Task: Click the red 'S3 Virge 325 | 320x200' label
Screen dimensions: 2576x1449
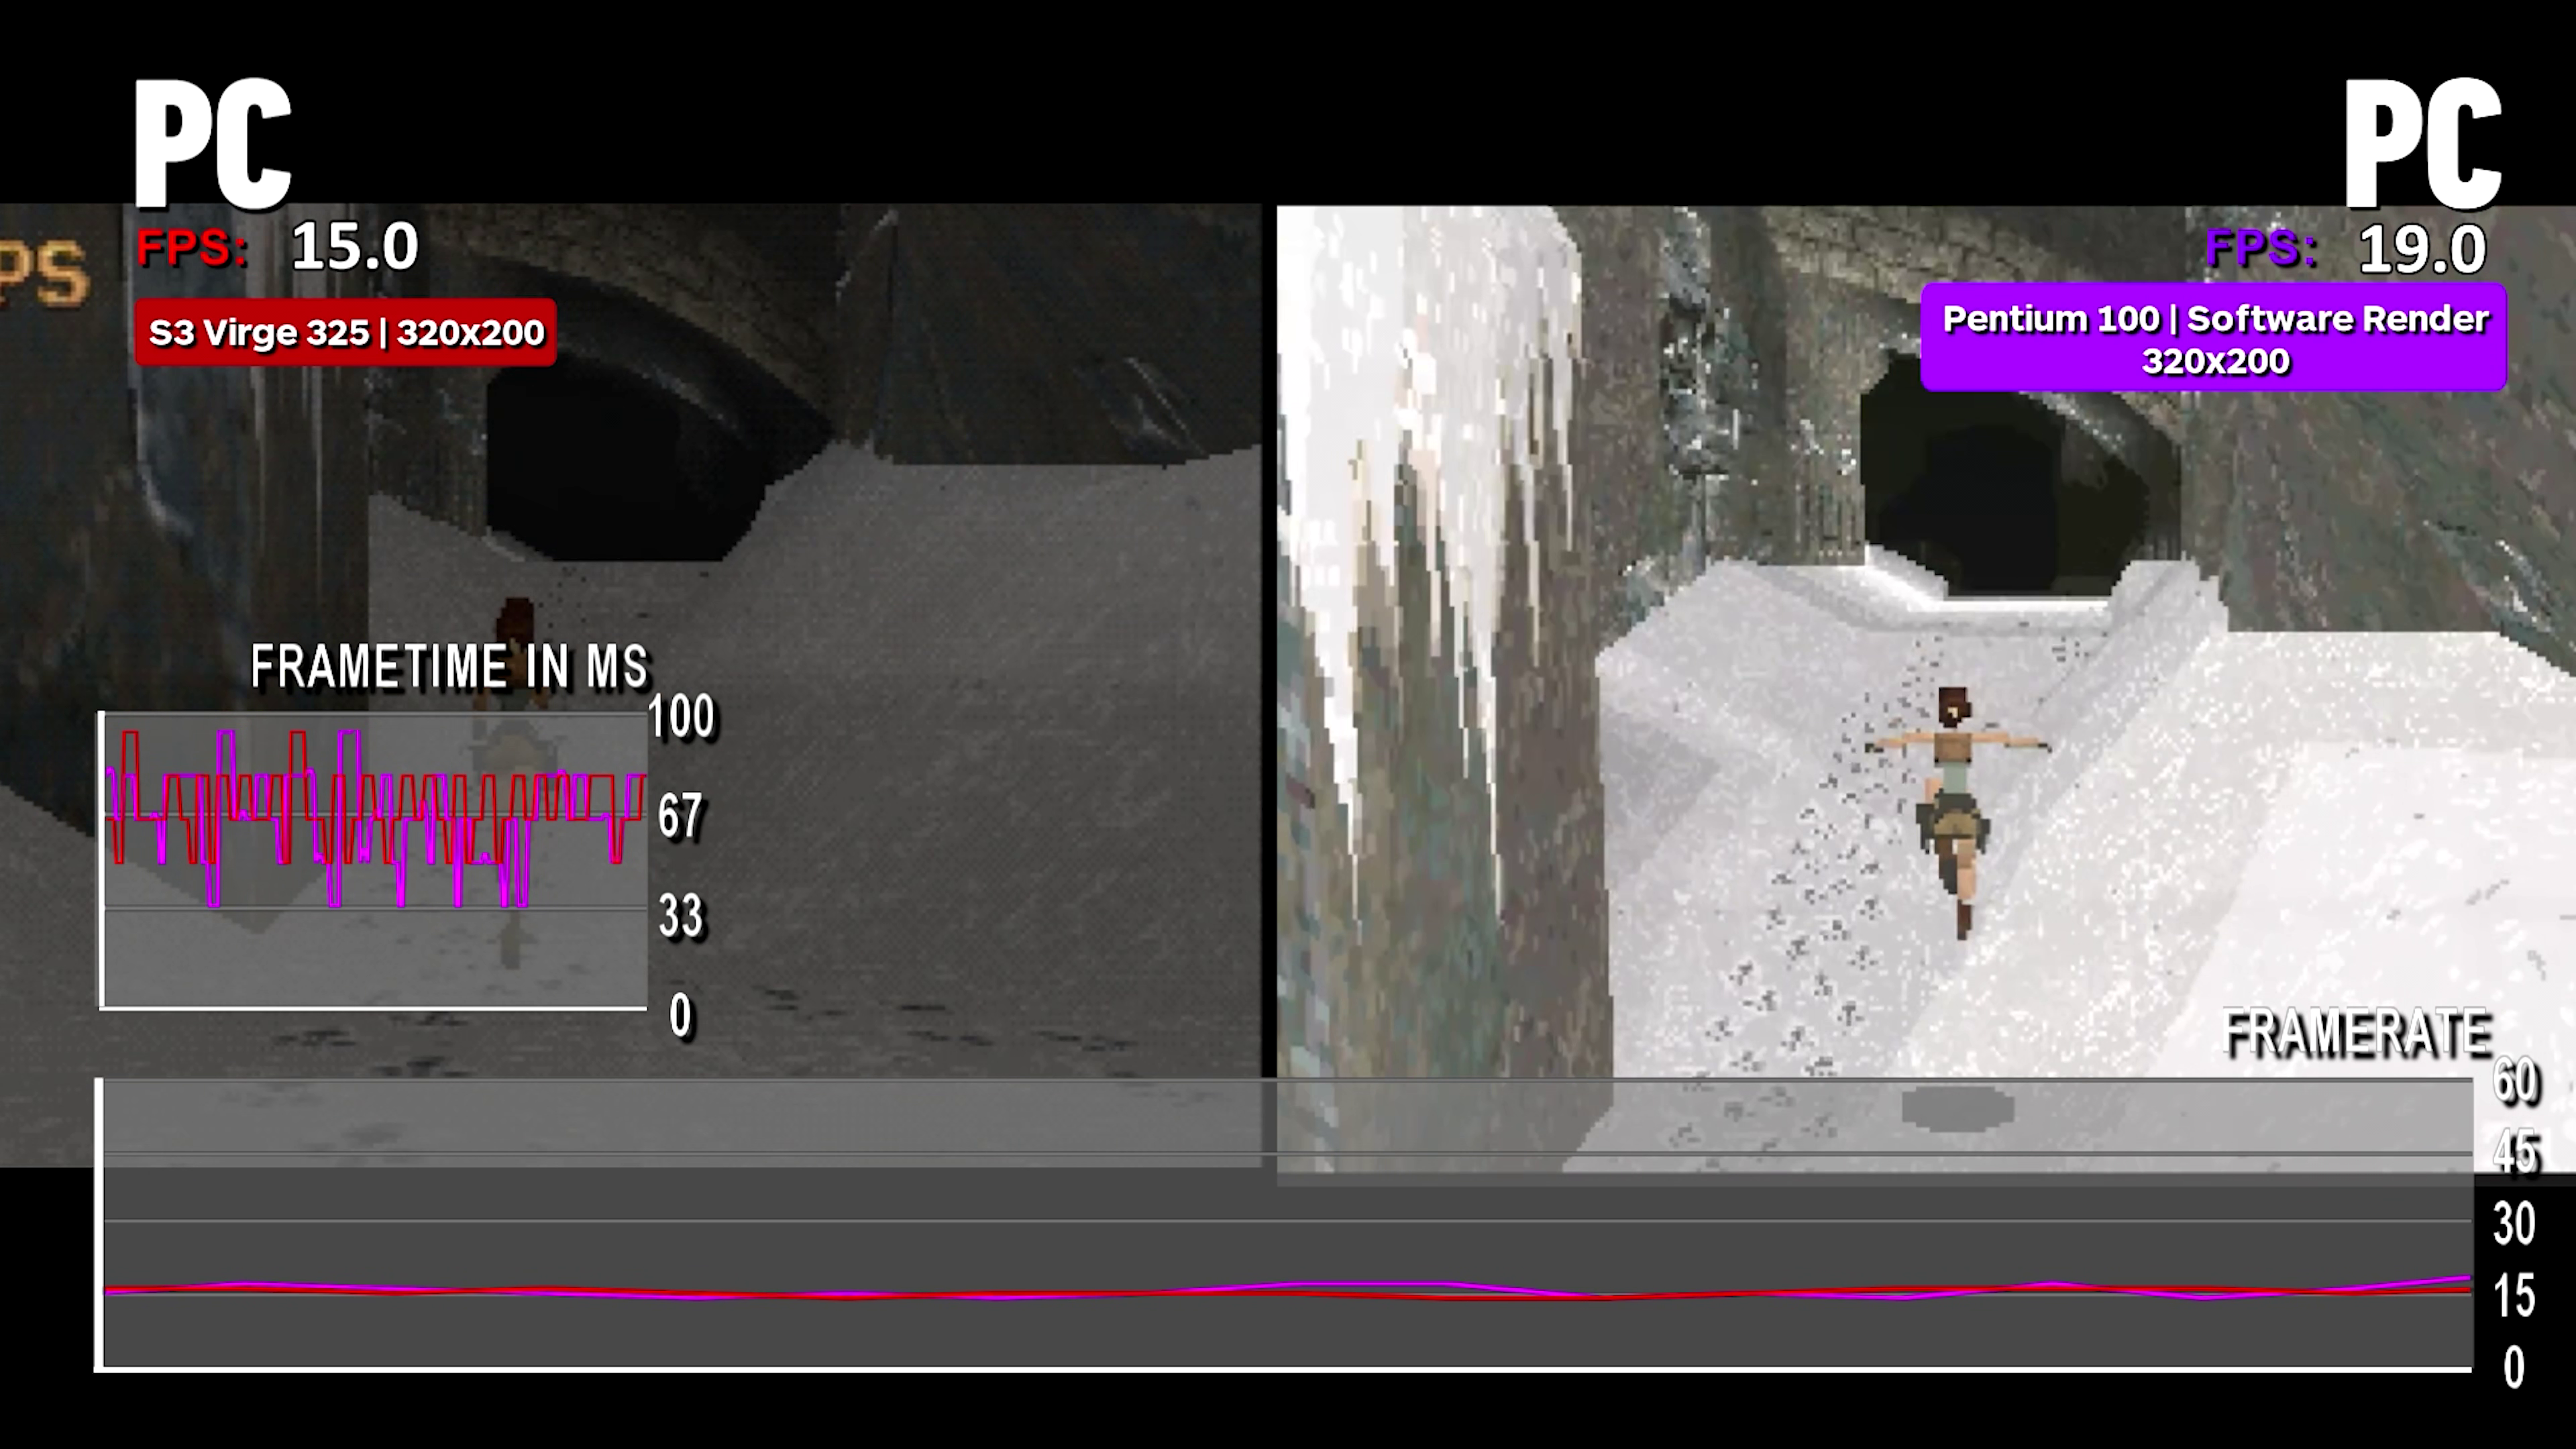Action: click(x=345, y=332)
